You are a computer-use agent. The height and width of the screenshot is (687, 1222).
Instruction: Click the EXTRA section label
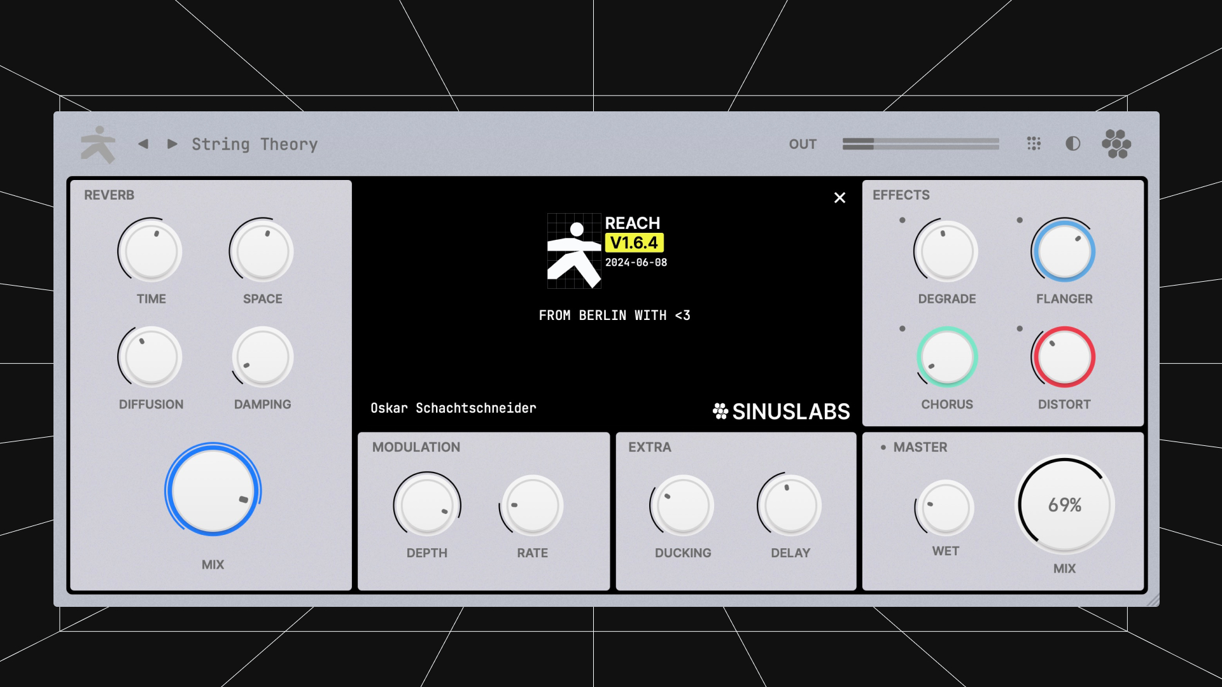(x=649, y=447)
